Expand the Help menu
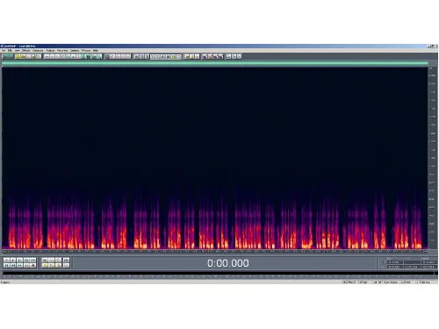Viewport: 439px width, 329px height. (96, 51)
